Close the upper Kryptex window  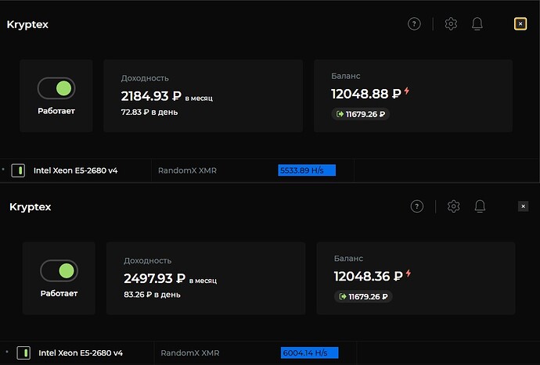pyautogui.click(x=520, y=23)
